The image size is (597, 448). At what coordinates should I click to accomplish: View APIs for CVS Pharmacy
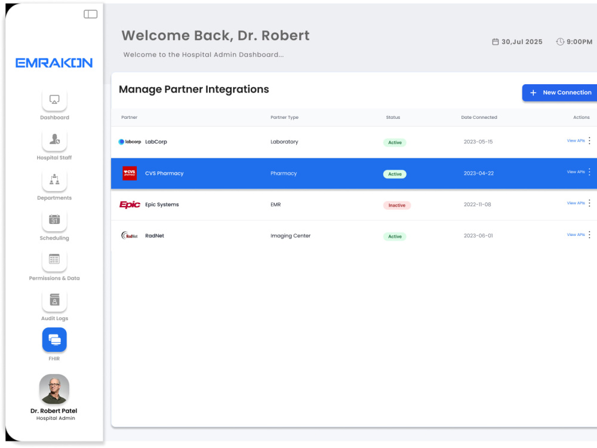click(x=576, y=172)
